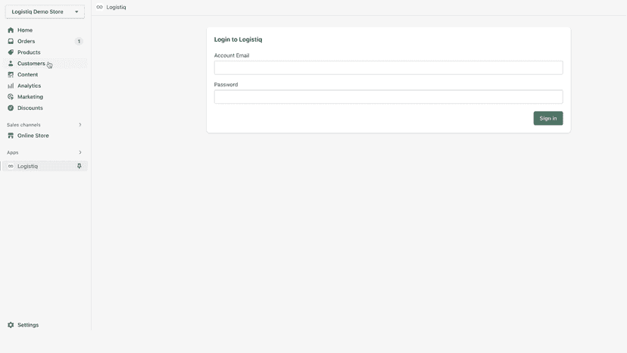Click the Marketing target icon
The image size is (627, 353).
[x=11, y=97]
